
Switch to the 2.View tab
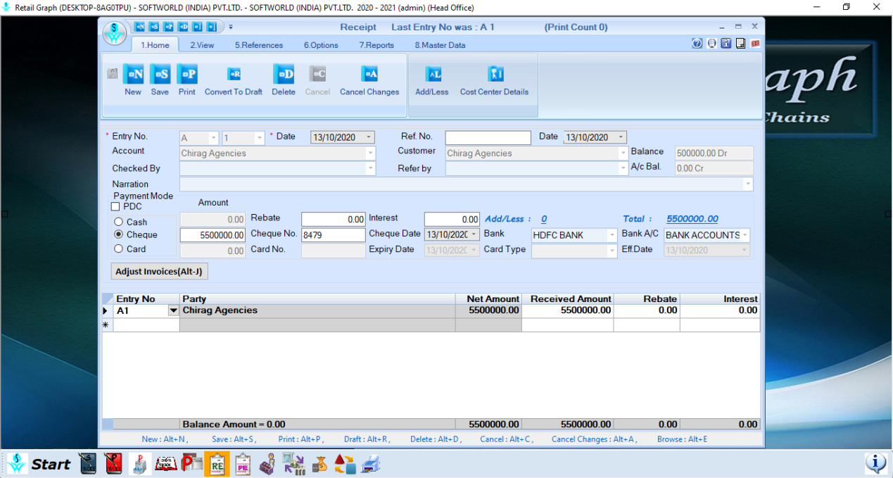click(x=202, y=45)
